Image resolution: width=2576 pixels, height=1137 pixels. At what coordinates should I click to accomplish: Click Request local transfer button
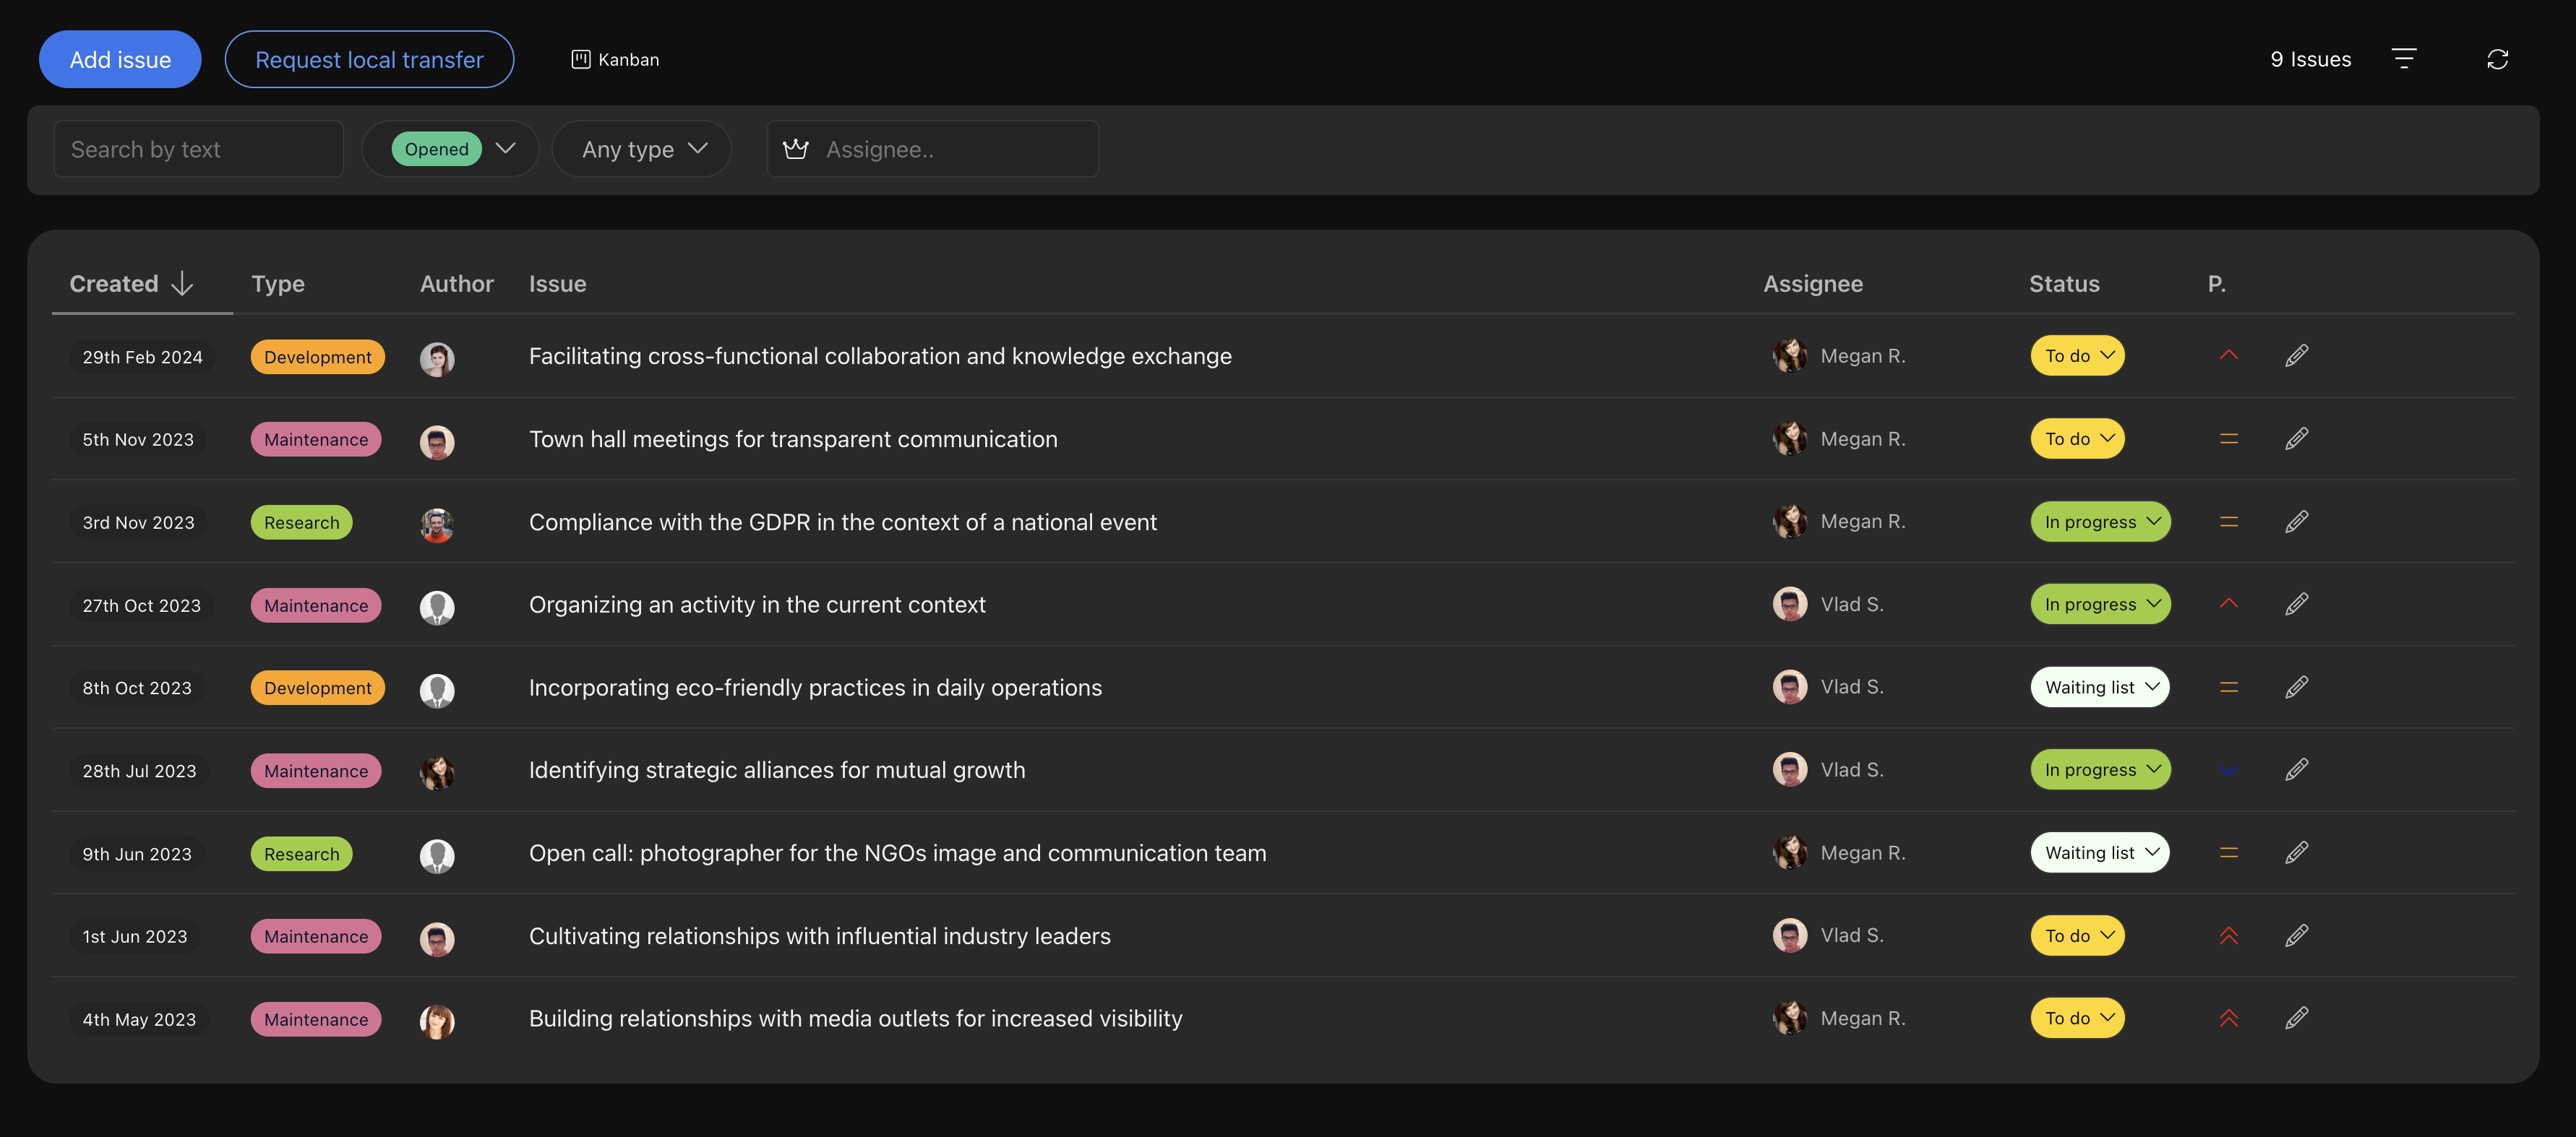tap(369, 59)
